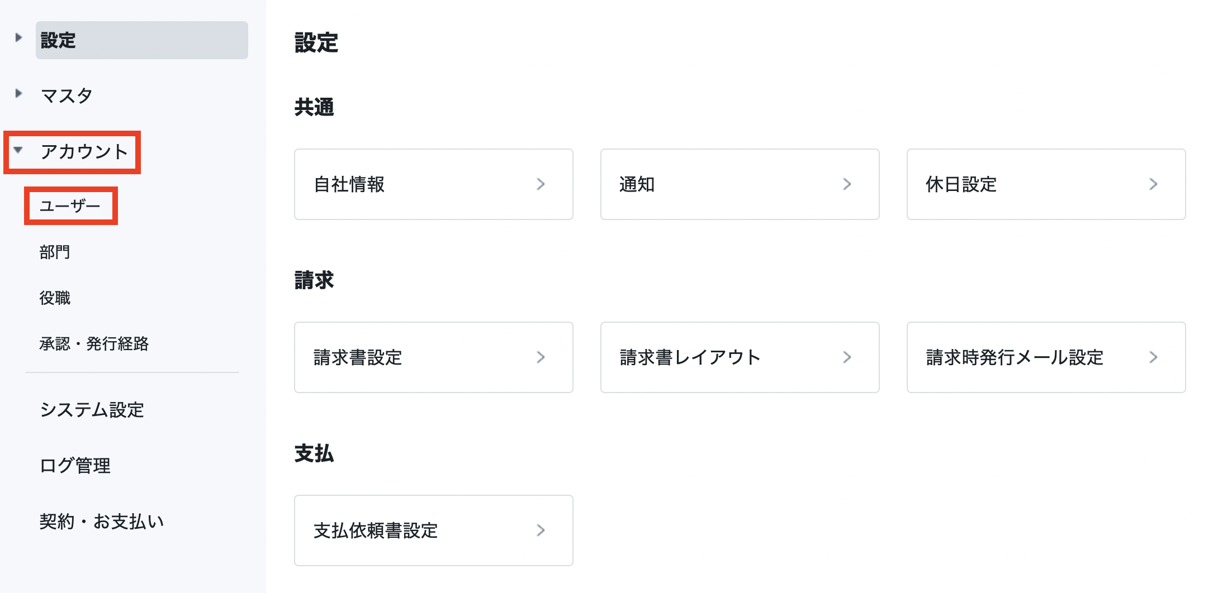Click chevron arrow on 通知 card

click(x=847, y=184)
